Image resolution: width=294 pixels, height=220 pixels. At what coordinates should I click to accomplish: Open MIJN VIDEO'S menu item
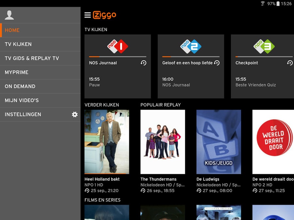point(40,100)
